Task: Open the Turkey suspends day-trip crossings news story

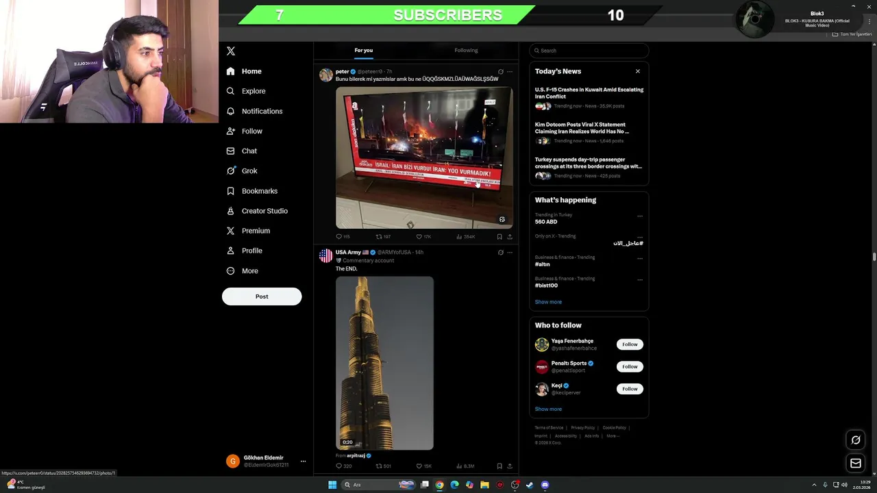Action: coord(589,167)
